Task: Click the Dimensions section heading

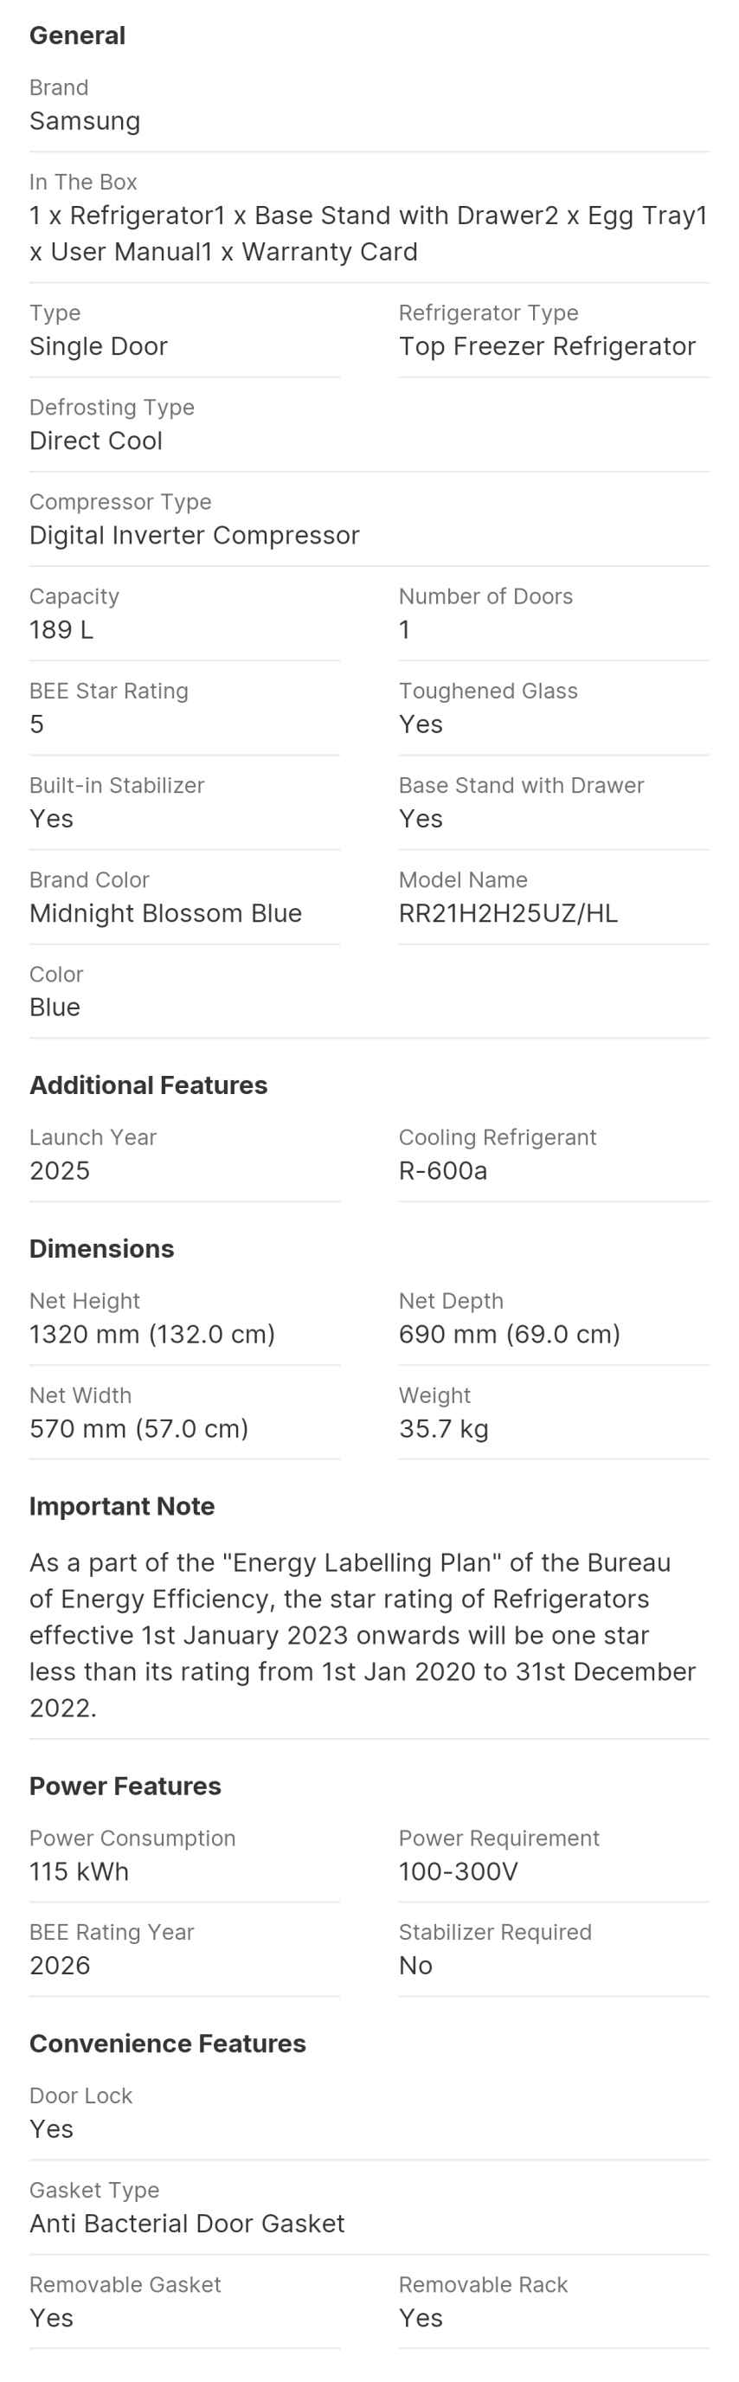Action: [102, 1248]
